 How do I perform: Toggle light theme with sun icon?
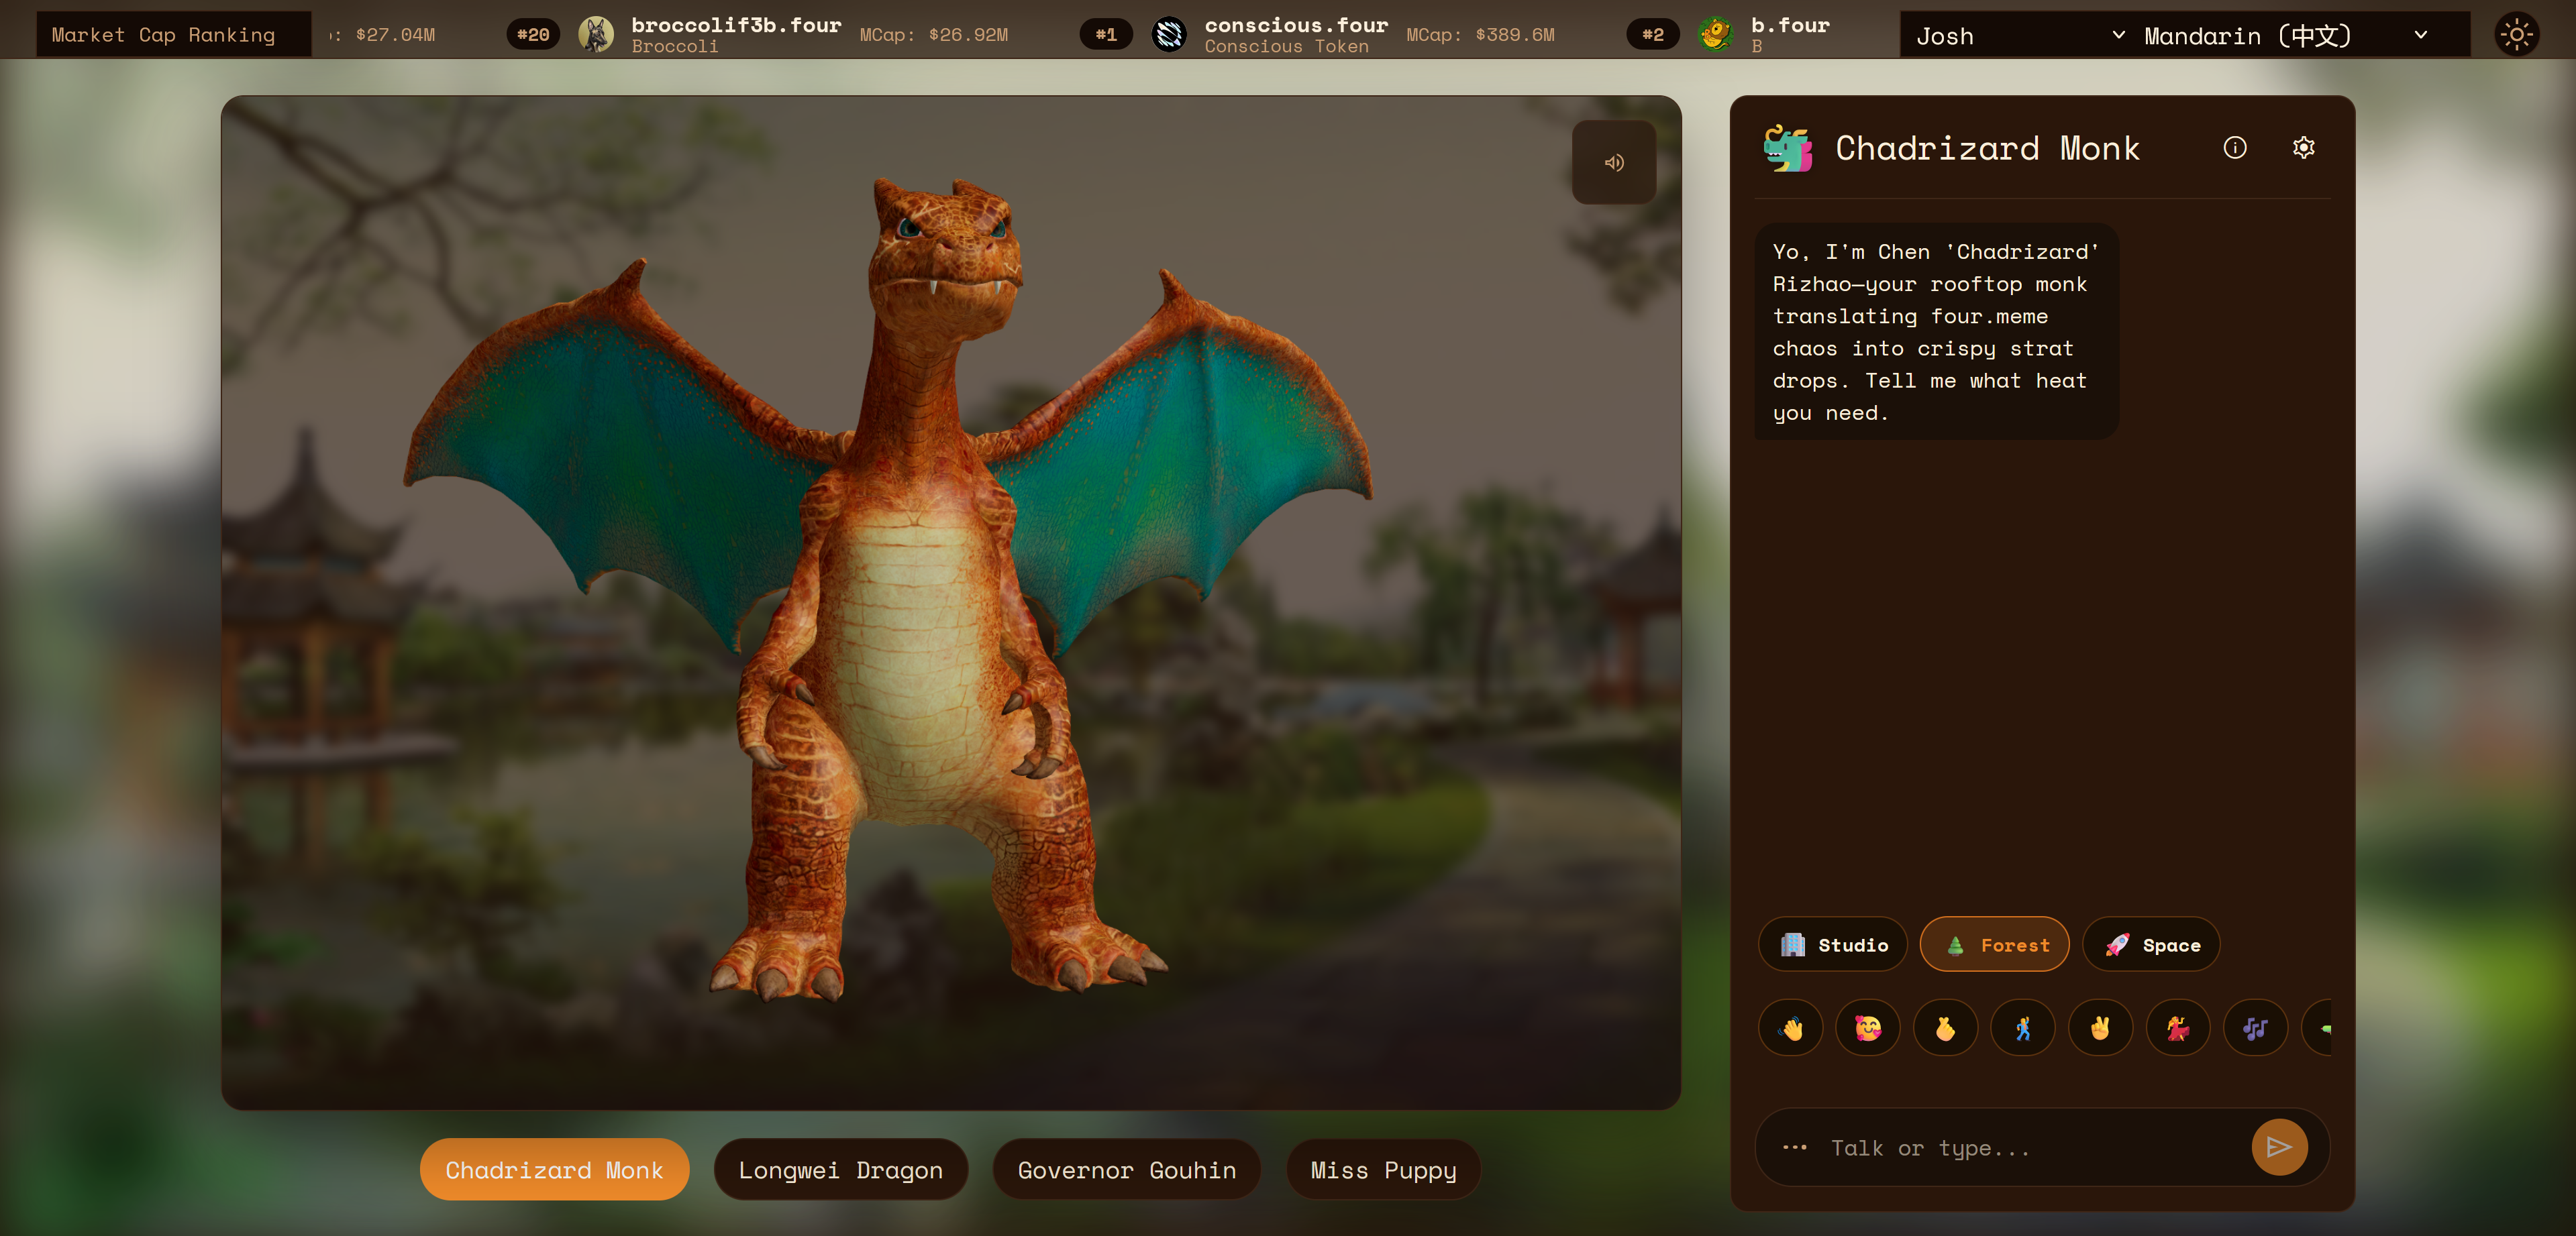[2517, 35]
